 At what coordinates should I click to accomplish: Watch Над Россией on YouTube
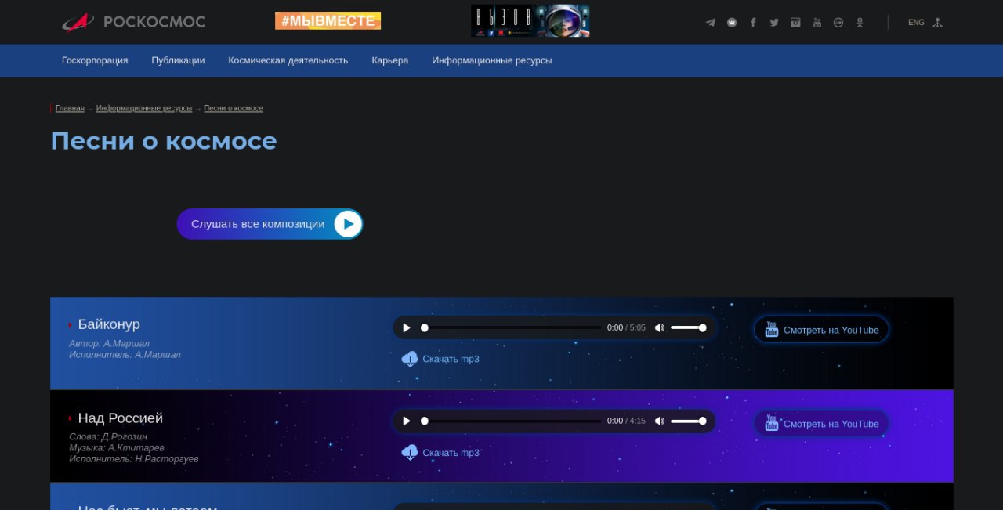tap(821, 424)
